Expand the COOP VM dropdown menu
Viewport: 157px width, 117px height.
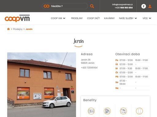click(58, 18)
